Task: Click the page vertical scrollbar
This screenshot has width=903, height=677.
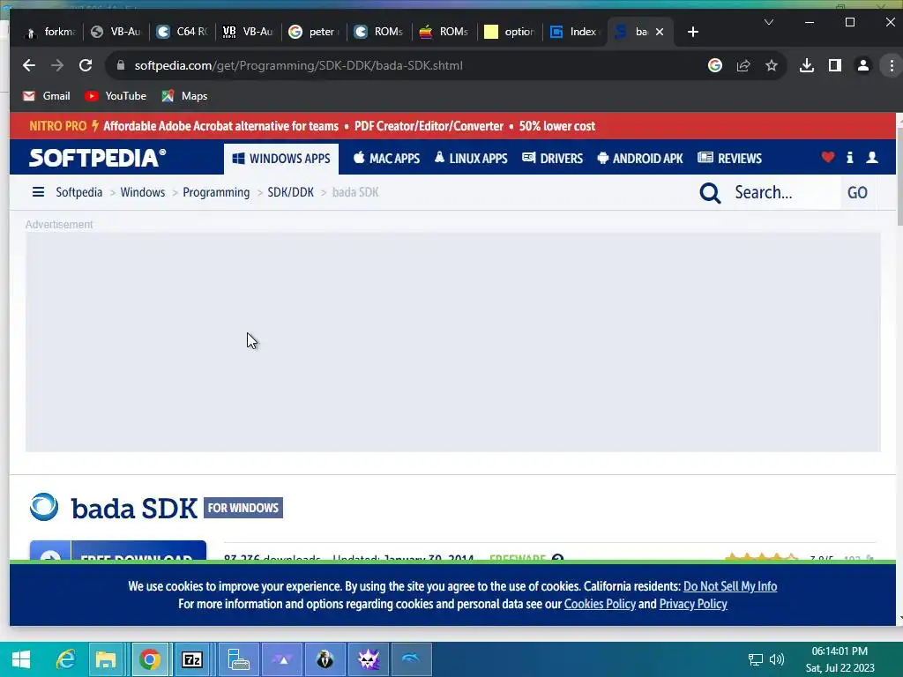Action: point(899,175)
